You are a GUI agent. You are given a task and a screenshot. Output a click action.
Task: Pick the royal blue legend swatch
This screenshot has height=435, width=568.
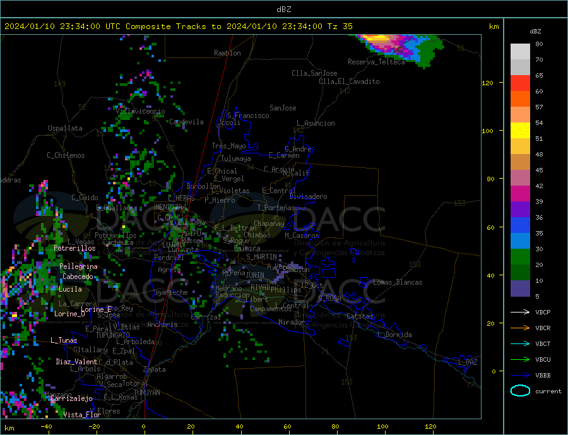[520, 225]
